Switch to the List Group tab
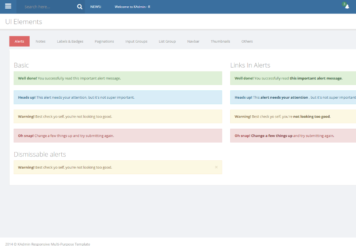The width and height of the screenshot is (356, 246). pyautogui.click(x=167, y=41)
